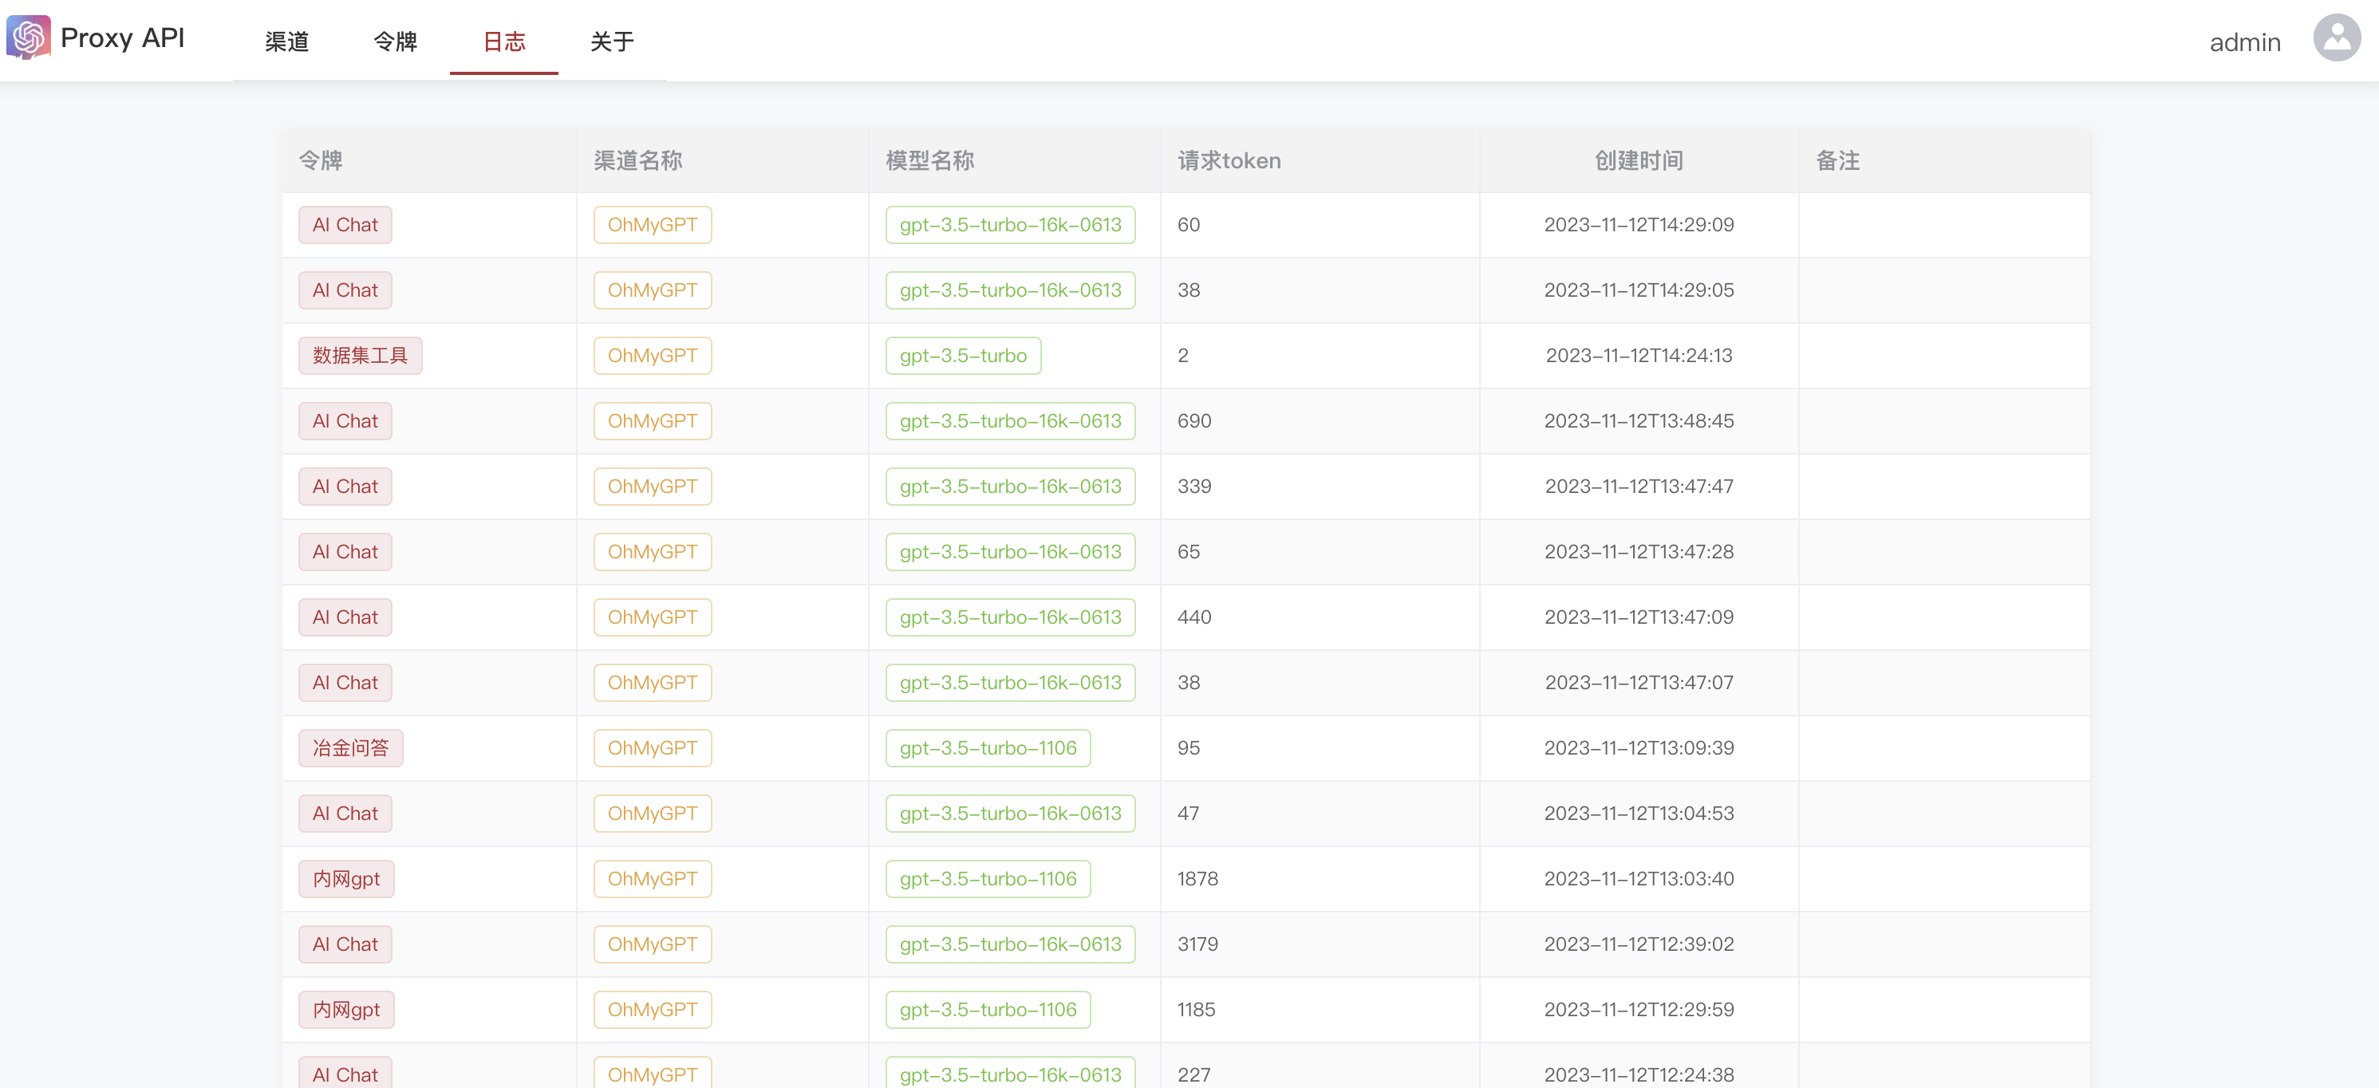Click the admin username label

tap(2244, 42)
